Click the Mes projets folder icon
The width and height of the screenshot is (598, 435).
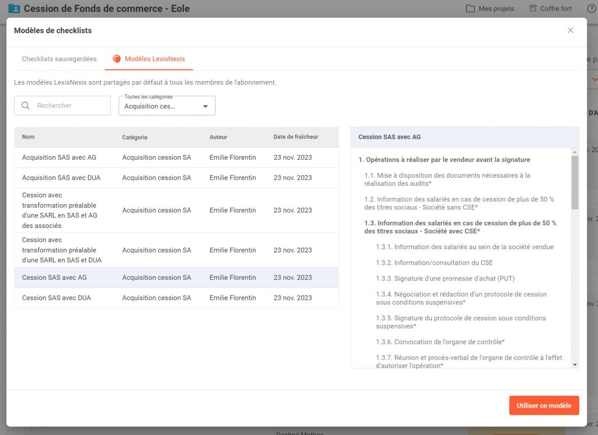(x=470, y=8)
